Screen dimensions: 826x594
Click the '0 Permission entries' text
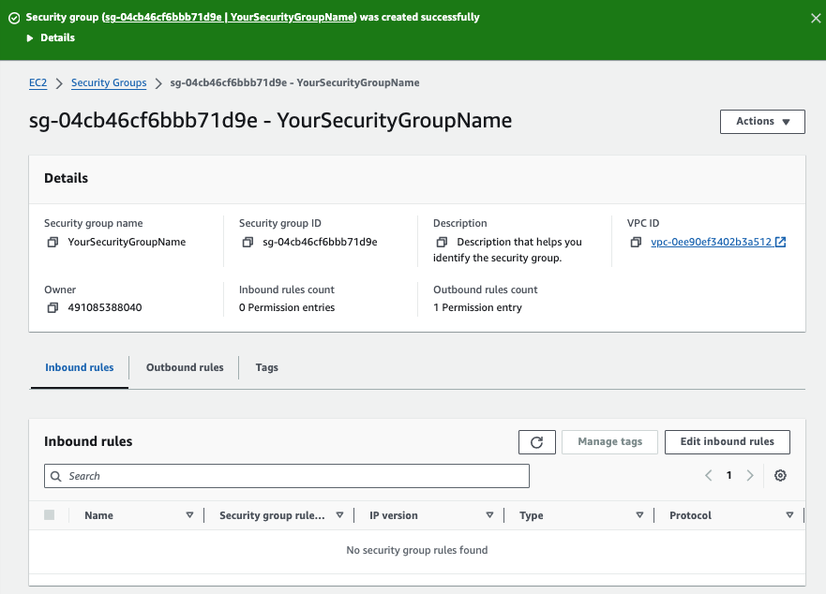point(287,307)
